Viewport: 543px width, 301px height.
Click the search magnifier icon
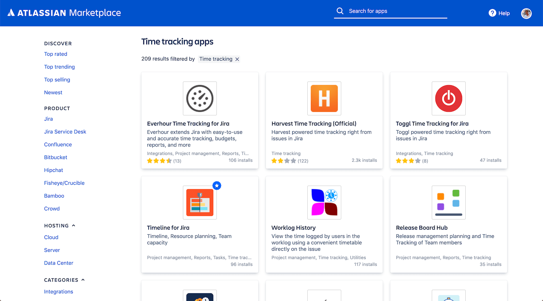[340, 11]
